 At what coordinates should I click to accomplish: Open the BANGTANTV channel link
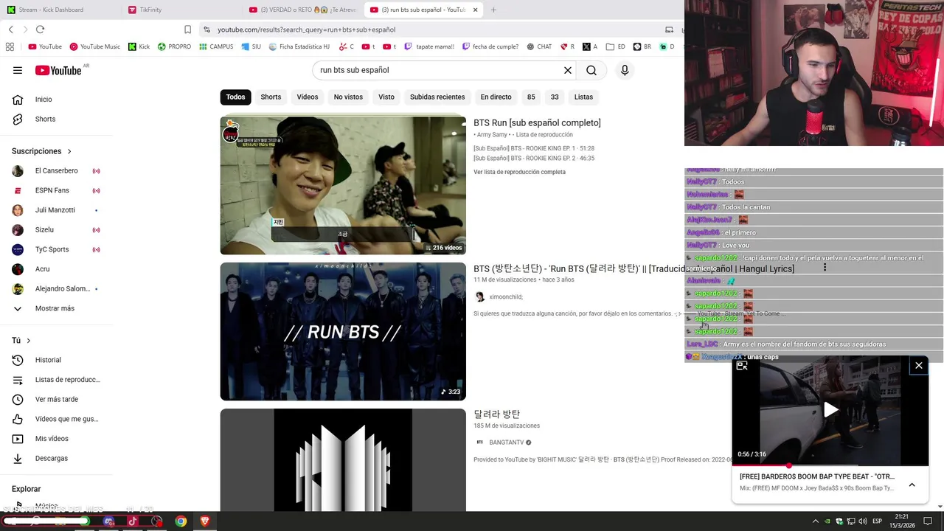click(506, 442)
